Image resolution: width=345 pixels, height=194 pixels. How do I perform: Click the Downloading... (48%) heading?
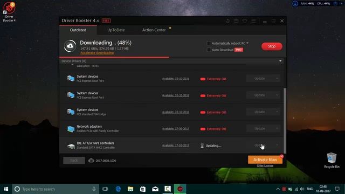[x=106, y=43]
